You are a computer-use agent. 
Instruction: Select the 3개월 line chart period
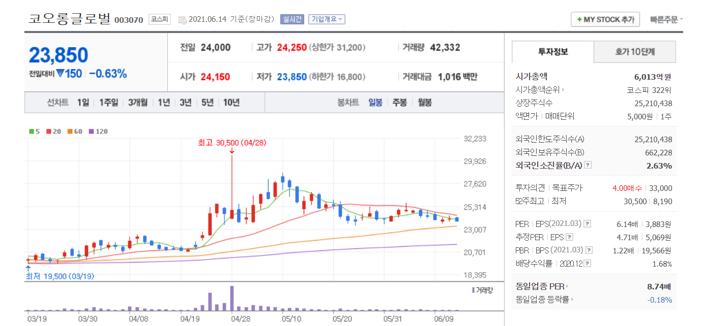pos(138,103)
